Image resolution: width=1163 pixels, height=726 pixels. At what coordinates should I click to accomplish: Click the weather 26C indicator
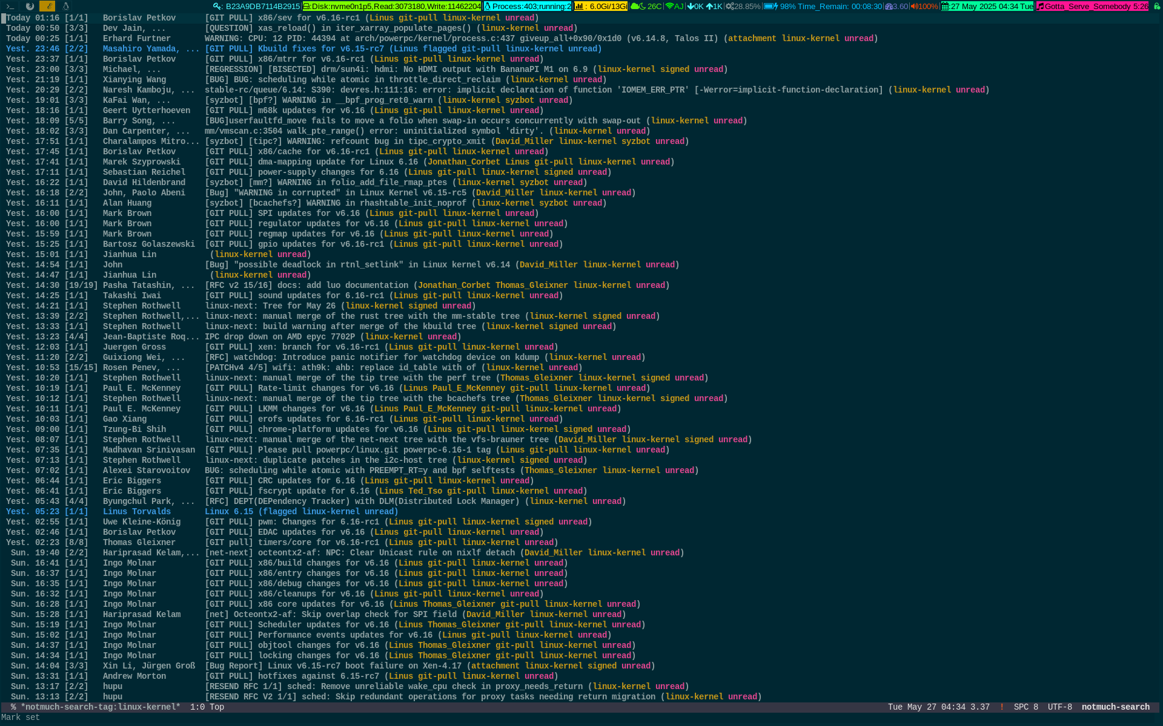tap(646, 6)
